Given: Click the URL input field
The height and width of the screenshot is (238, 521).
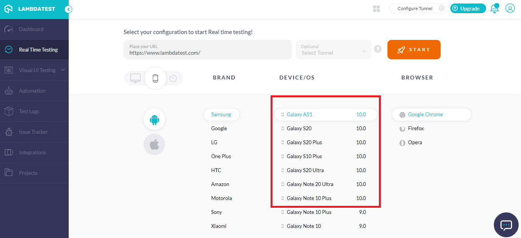Looking at the screenshot, I should point(207,50).
